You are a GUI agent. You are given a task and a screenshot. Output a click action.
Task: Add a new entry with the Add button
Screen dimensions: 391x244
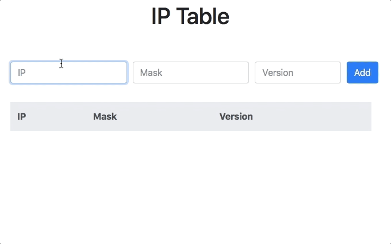tap(362, 73)
